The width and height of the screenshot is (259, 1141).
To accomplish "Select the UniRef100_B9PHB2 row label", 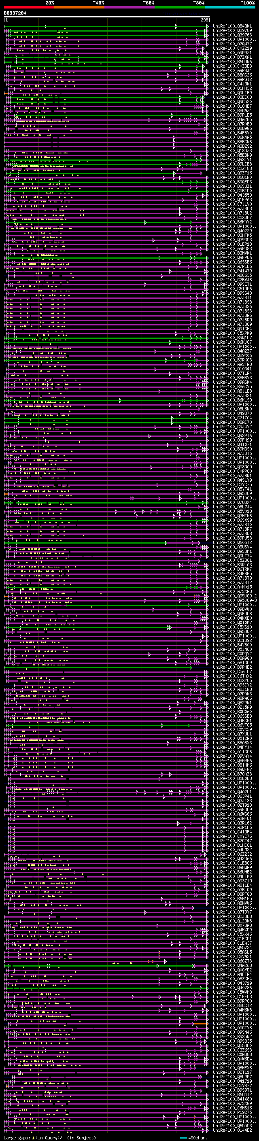I will click(x=232, y=667).
